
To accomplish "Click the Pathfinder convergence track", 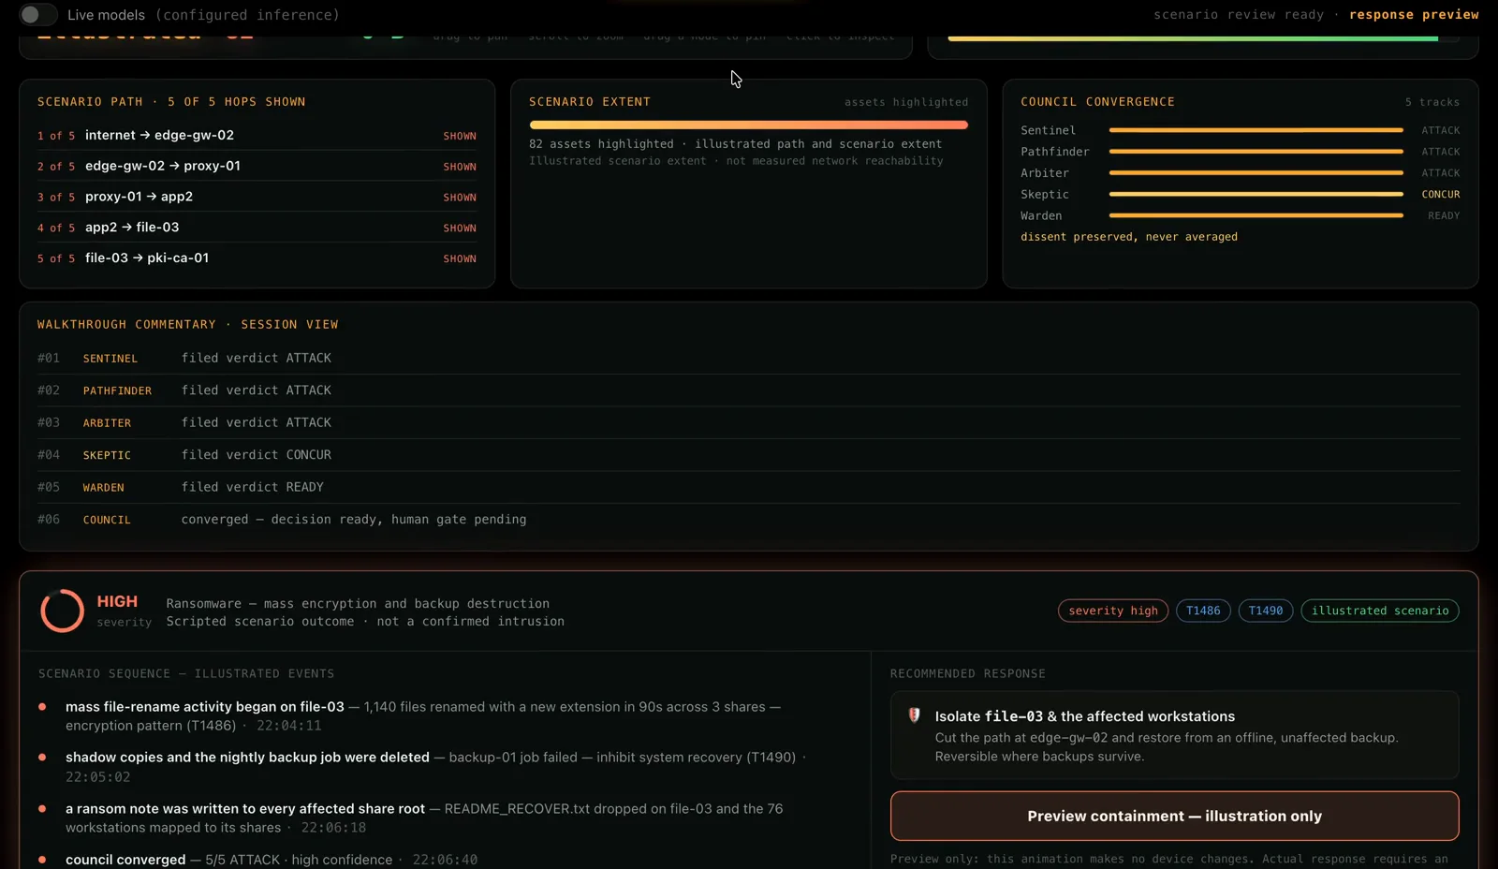I will point(1256,152).
